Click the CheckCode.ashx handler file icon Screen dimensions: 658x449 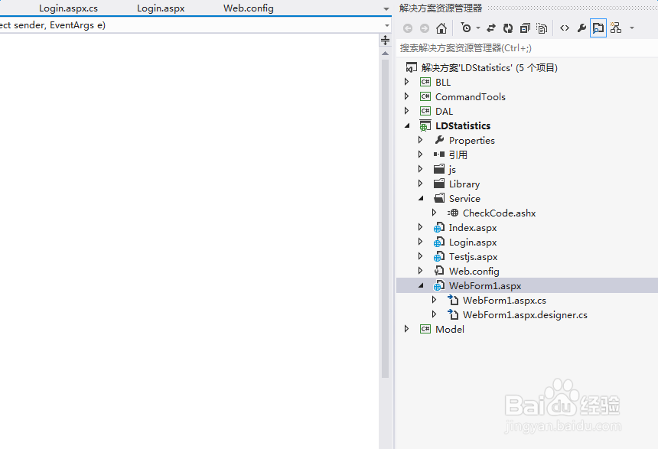[x=453, y=213]
